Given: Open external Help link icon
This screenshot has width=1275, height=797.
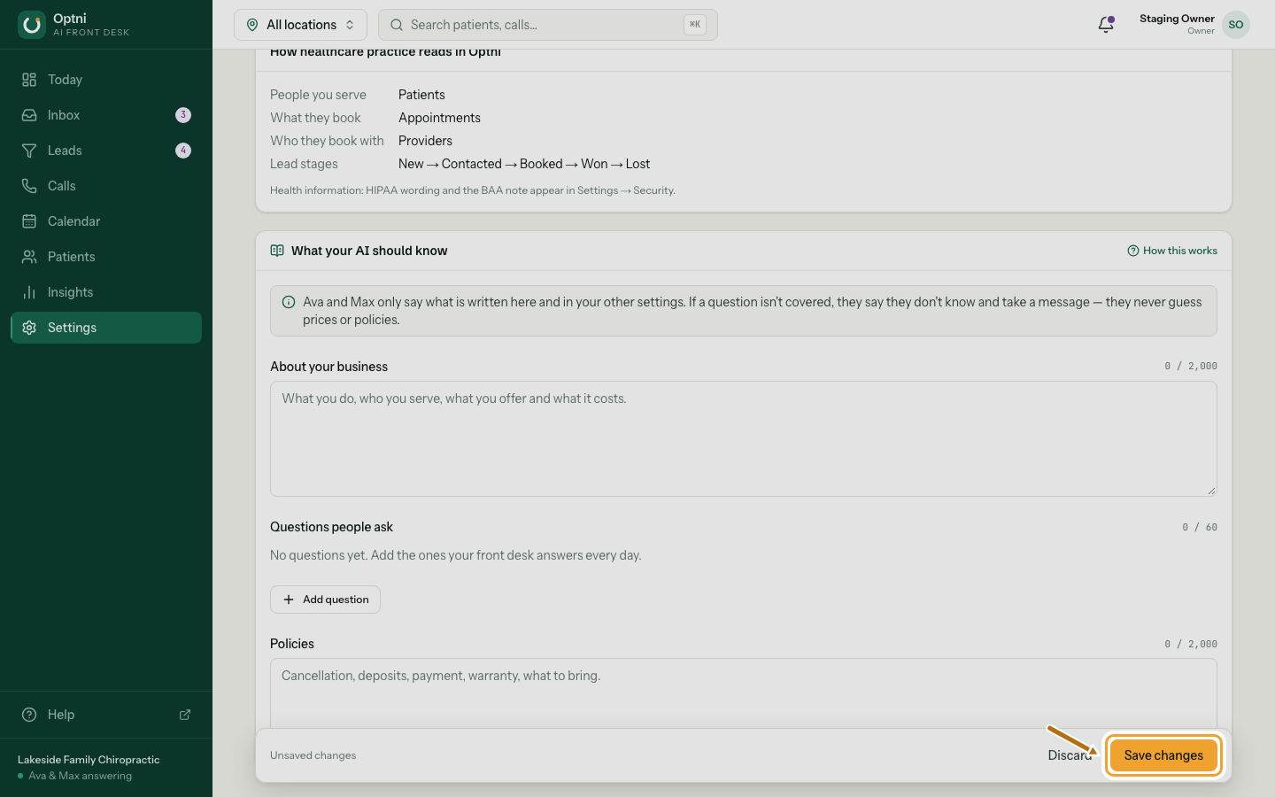Looking at the screenshot, I should 185,715.
